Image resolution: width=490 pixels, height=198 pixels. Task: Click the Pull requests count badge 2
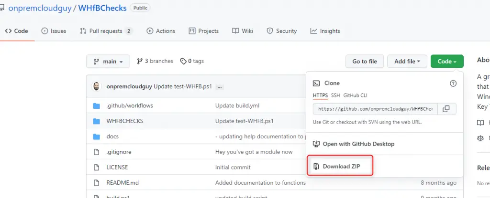[x=128, y=31]
